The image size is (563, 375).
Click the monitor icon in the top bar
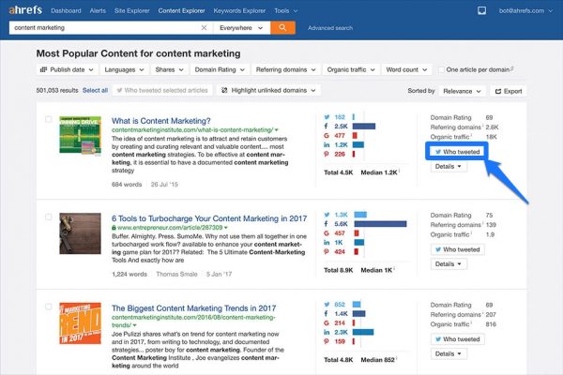(482, 10)
